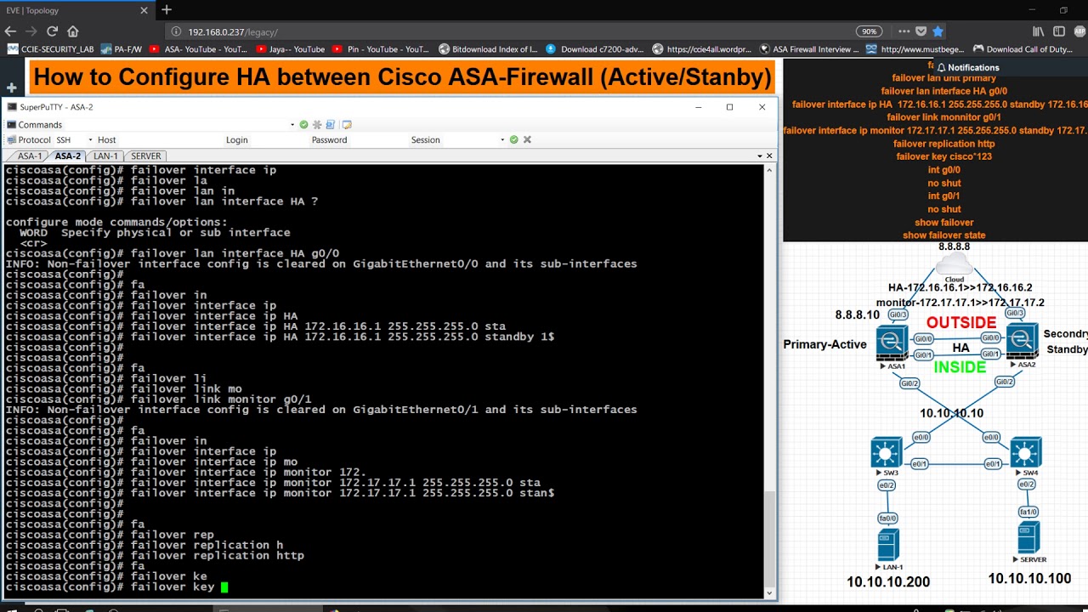Open the browser page actions menu (three dots)
Screen dimensions: 1088x612
click(904, 31)
